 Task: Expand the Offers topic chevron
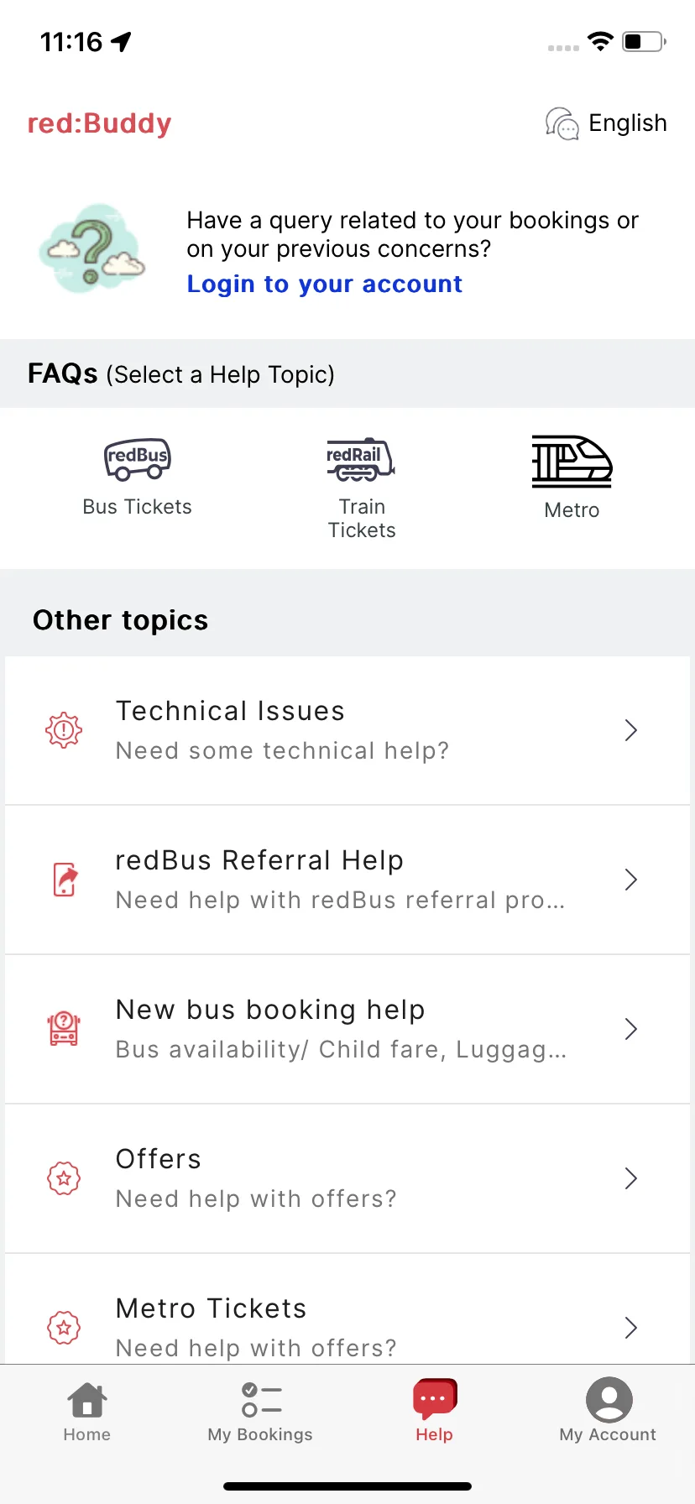click(x=631, y=1178)
